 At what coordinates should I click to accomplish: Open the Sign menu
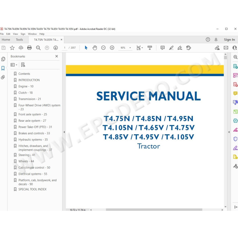coord(23,34)
